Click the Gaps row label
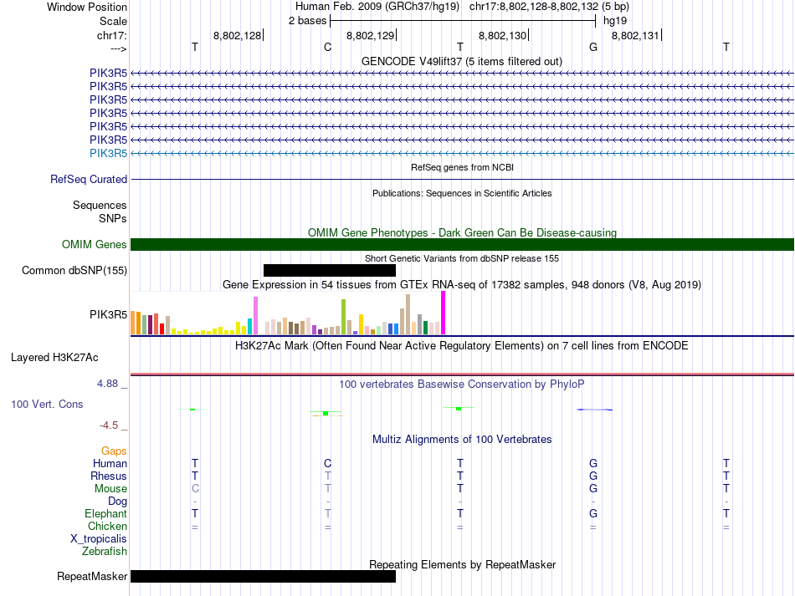Viewport: 795px width, 596px height. (x=114, y=451)
